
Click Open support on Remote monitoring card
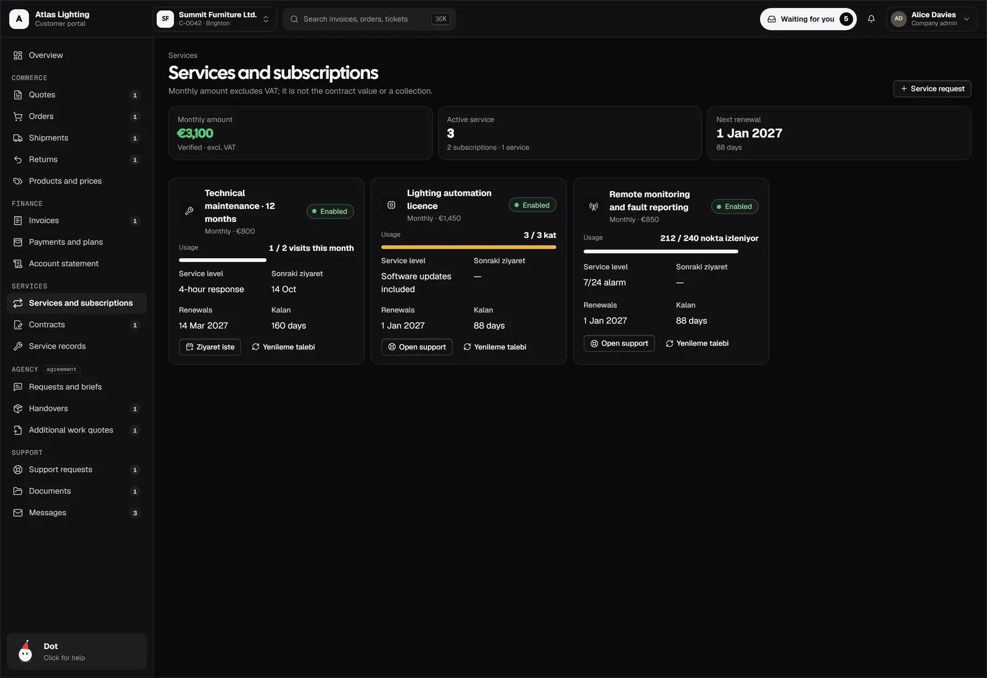coord(619,343)
